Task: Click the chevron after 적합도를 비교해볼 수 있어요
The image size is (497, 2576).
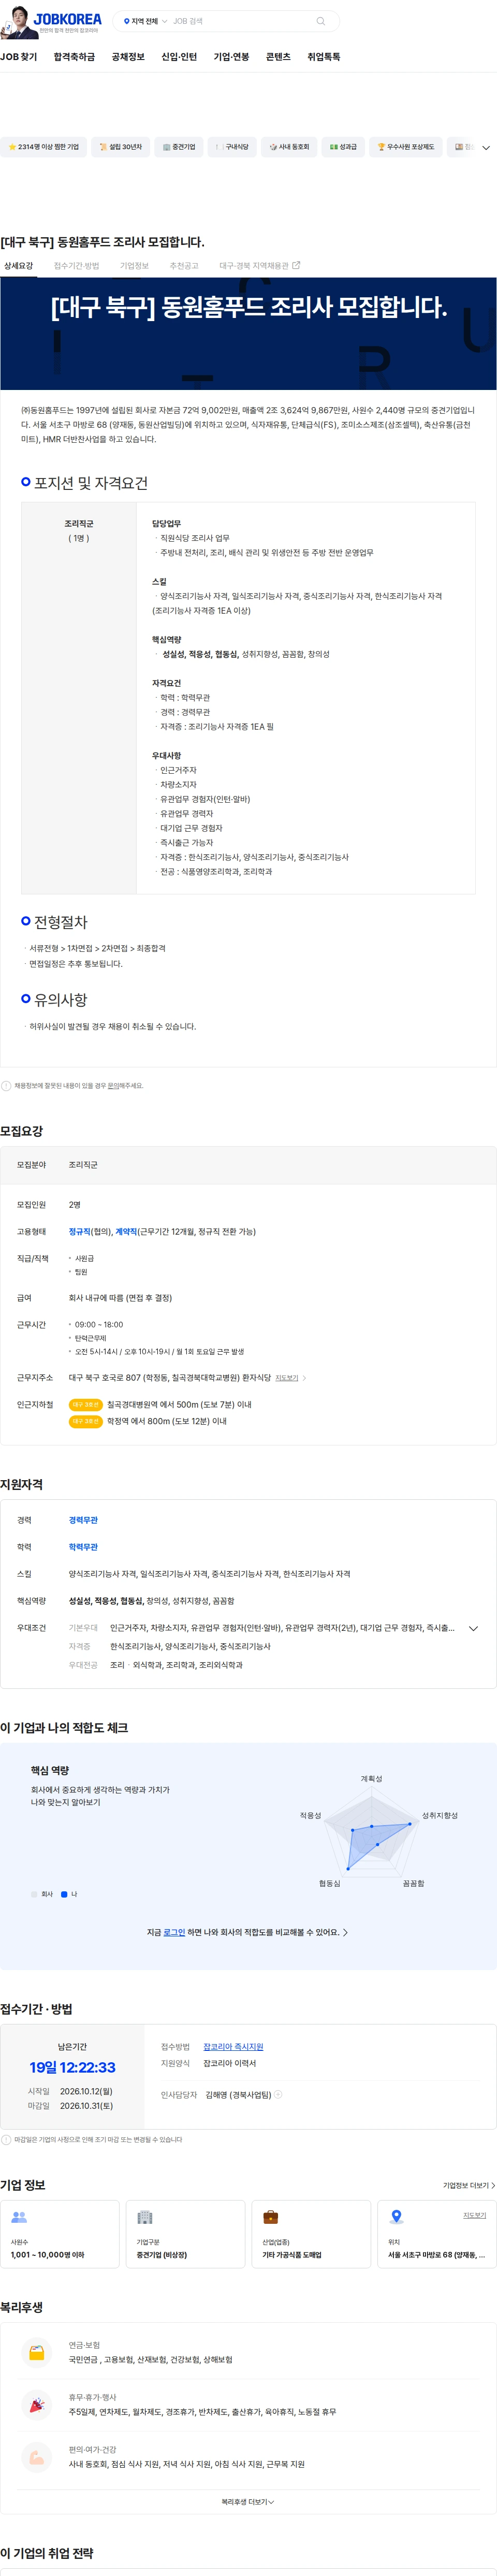Action: coord(346,1932)
